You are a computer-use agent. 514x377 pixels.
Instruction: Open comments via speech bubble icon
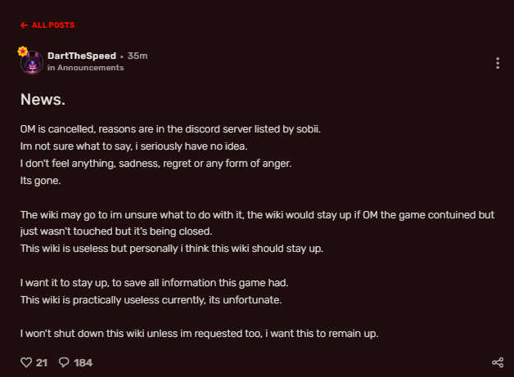click(64, 362)
